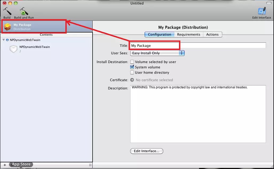Viewport: 274px width, 169px height.
Task: Switch to the Requirements tab
Action: (189, 35)
